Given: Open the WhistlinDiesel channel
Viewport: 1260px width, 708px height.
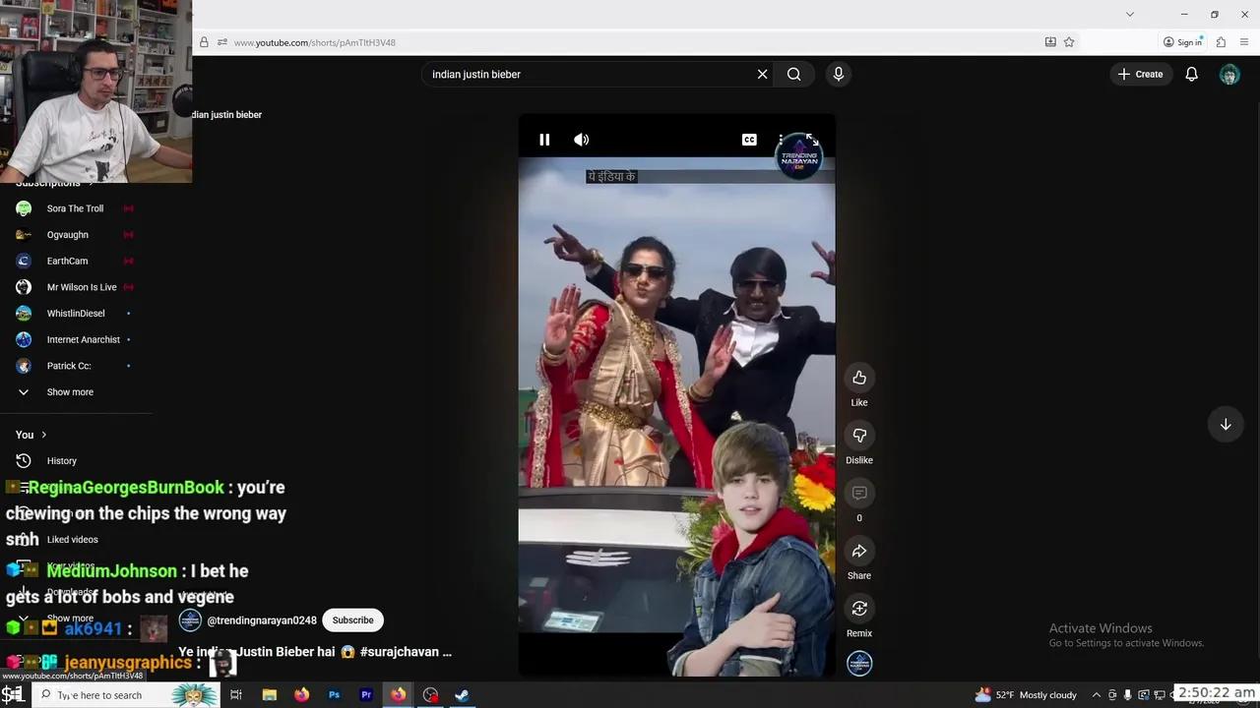Looking at the screenshot, I should (76, 314).
